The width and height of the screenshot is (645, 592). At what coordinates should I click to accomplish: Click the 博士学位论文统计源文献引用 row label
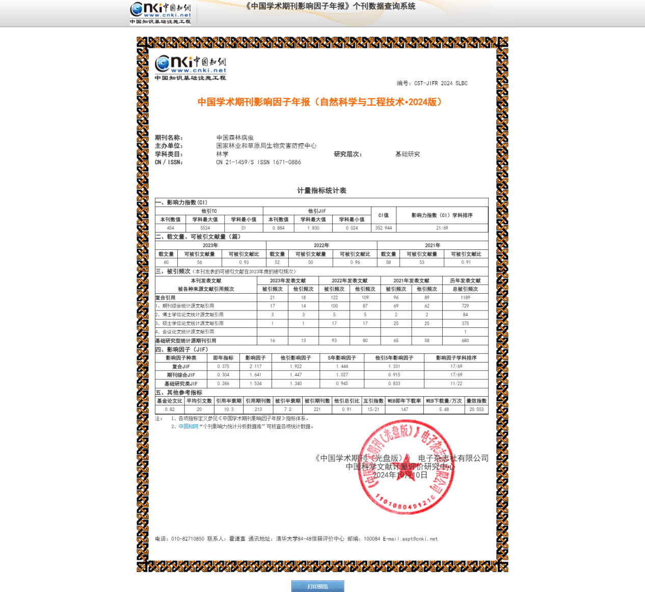189,315
